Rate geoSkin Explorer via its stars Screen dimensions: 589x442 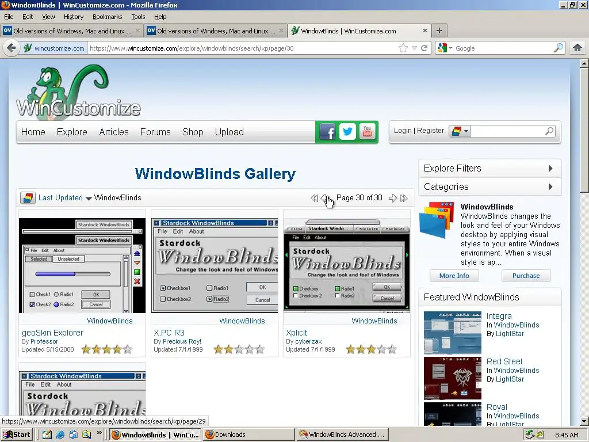(x=107, y=349)
